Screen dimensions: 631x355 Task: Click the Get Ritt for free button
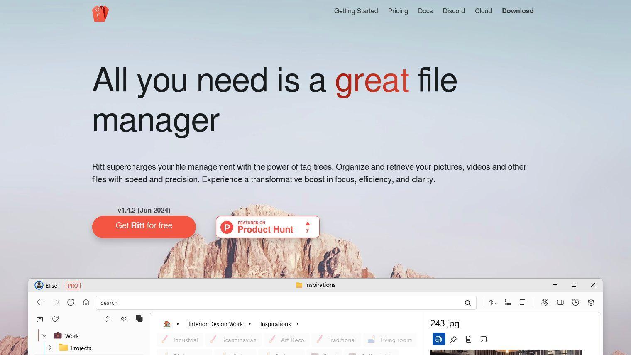click(x=144, y=227)
